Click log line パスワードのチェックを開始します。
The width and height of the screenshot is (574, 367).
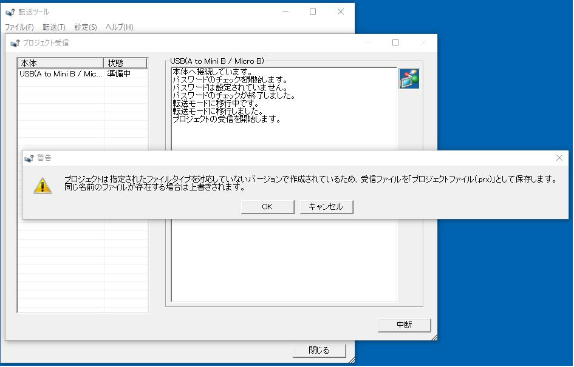tap(230, 79)
